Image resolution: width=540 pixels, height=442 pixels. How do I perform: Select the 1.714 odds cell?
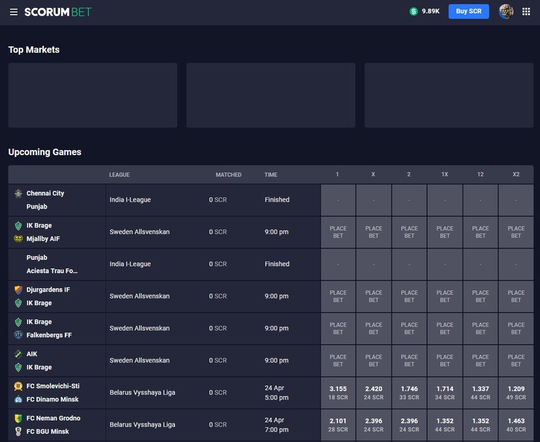click(445, 393)
